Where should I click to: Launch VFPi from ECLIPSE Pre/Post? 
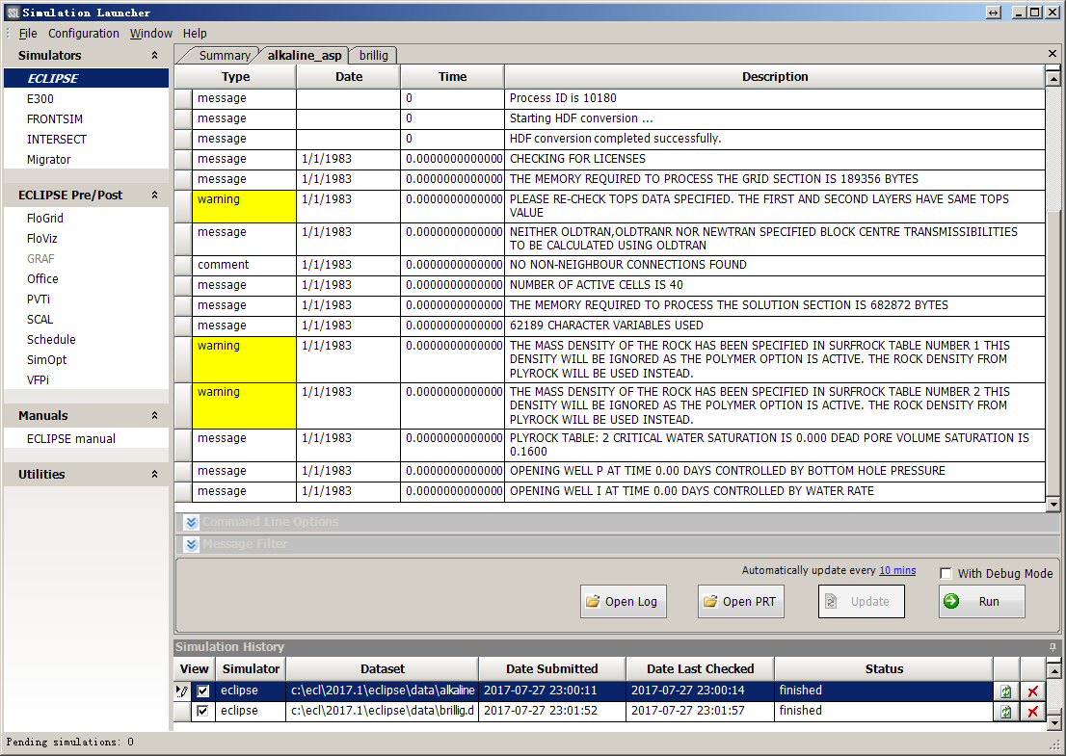(39, 380)
